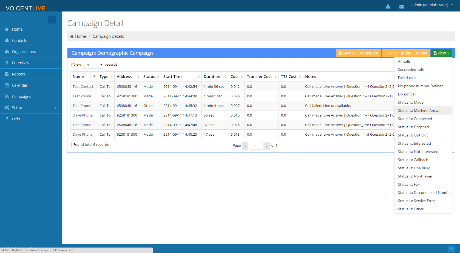Click the scroll-to-top arrow icon
The image size is (460, 253).
click(x=451, y=248)
